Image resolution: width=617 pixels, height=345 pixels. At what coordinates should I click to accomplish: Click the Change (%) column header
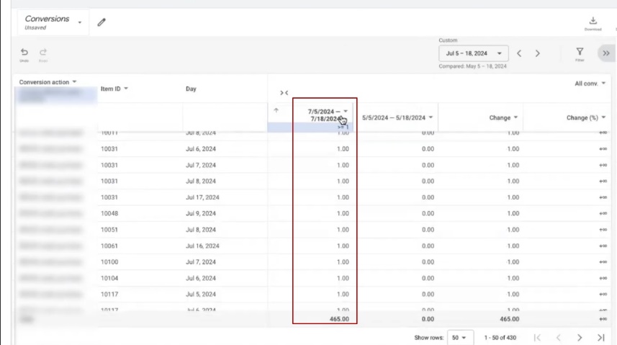[x=585, y=117]
